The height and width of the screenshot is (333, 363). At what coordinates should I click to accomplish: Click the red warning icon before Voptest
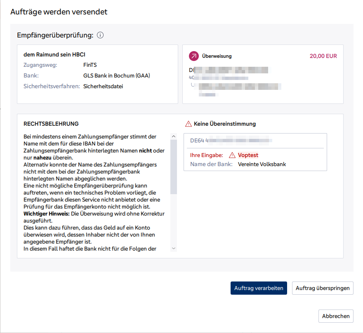[x=232, y=155]
